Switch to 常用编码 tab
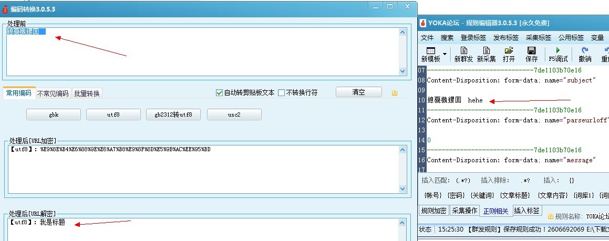609x241 pixels. 19,93
